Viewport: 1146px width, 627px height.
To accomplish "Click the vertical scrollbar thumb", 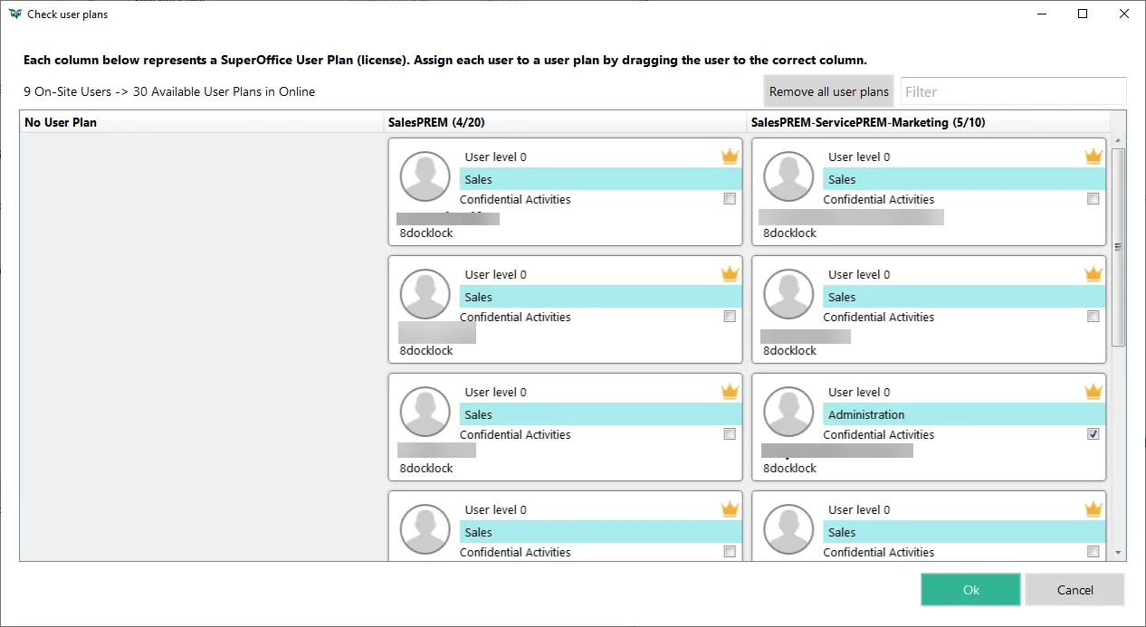I will click(1119, 246).
